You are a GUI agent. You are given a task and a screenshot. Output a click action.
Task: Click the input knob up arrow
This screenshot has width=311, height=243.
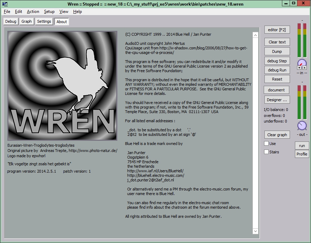tap(304, 68)
